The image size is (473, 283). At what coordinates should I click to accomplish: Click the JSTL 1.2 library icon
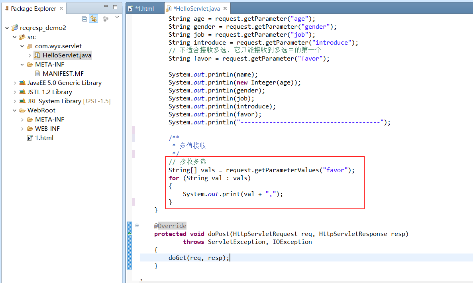click(22, 92)
